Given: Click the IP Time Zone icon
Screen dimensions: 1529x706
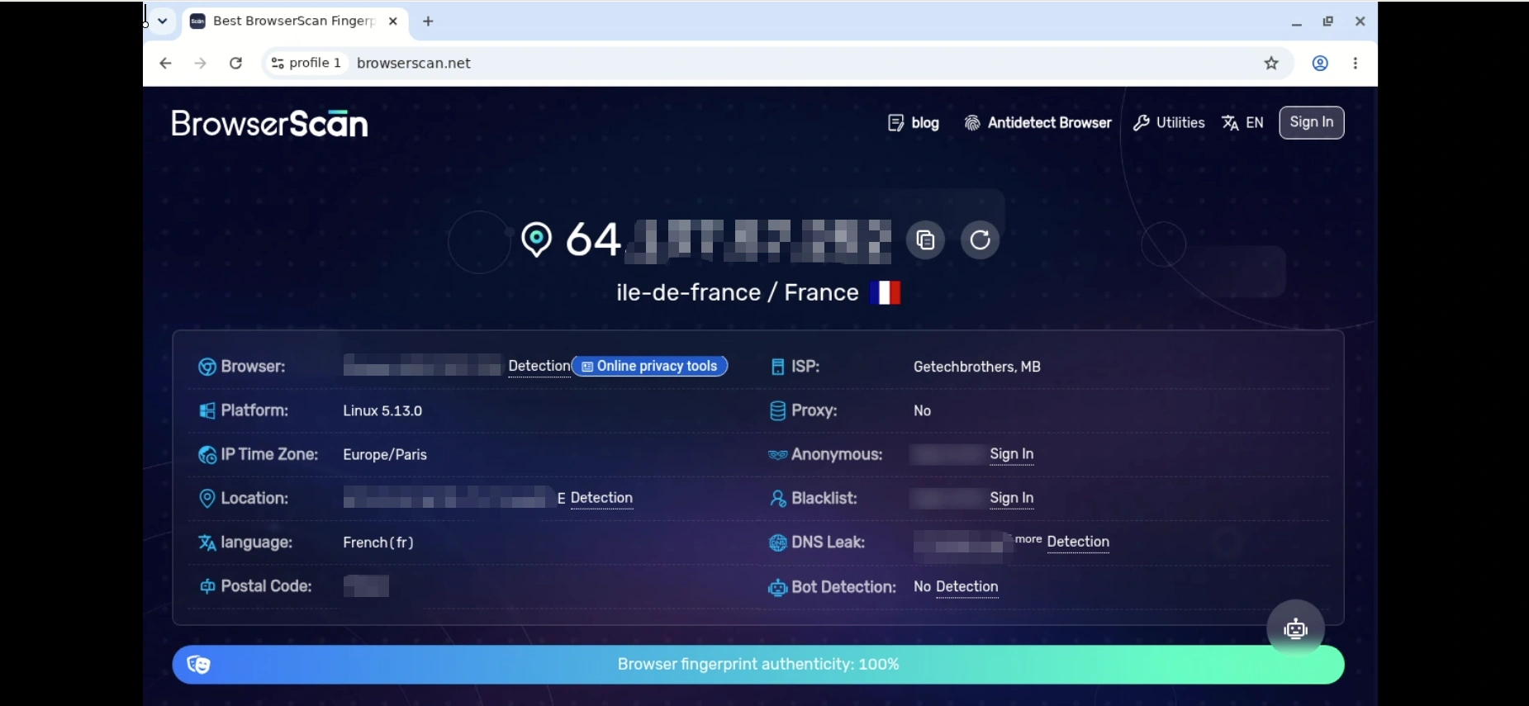Looking at the screenshot, I should 207,454.
